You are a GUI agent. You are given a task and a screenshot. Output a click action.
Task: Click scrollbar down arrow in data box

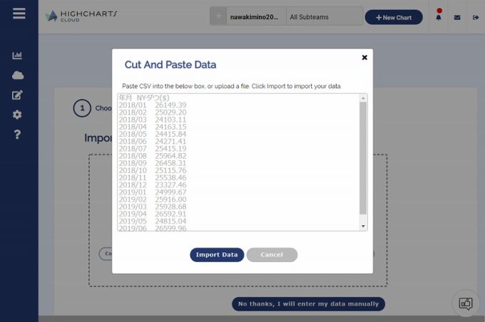(x=363, y=227)
